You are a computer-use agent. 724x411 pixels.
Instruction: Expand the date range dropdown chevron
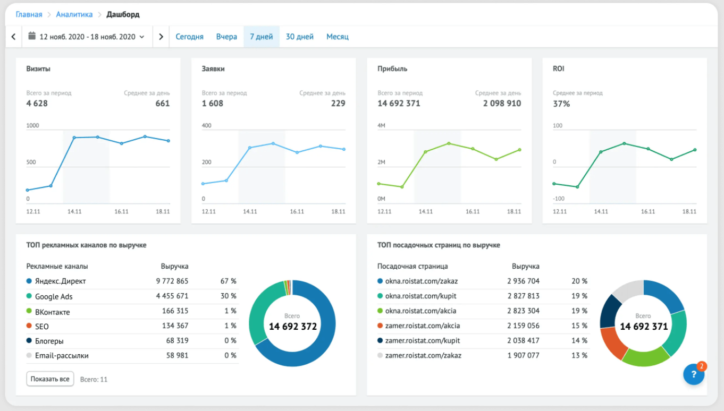point(142,37)
